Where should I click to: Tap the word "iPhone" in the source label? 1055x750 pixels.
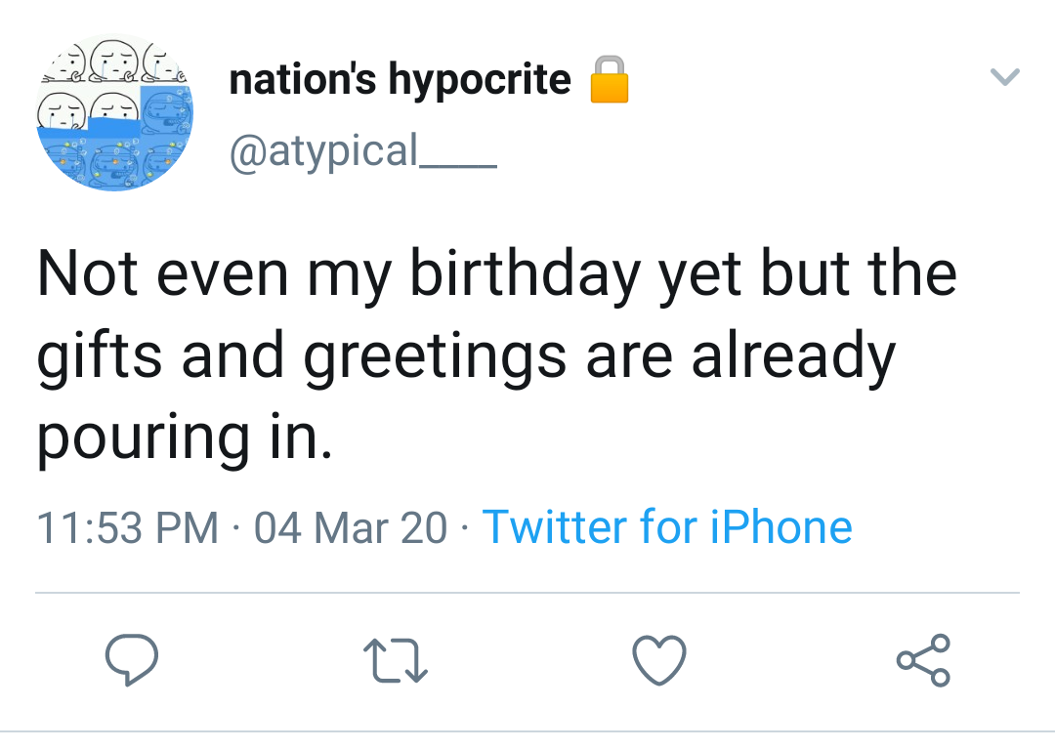point(781,527)
